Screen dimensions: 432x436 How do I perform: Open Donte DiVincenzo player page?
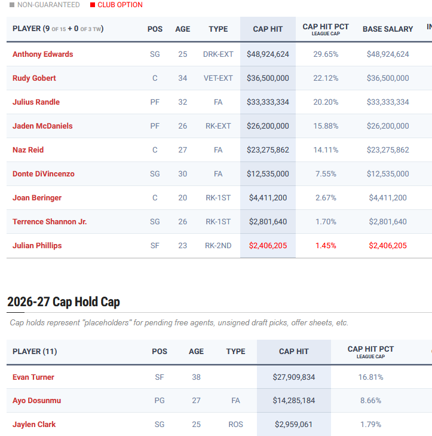point(44,174)
